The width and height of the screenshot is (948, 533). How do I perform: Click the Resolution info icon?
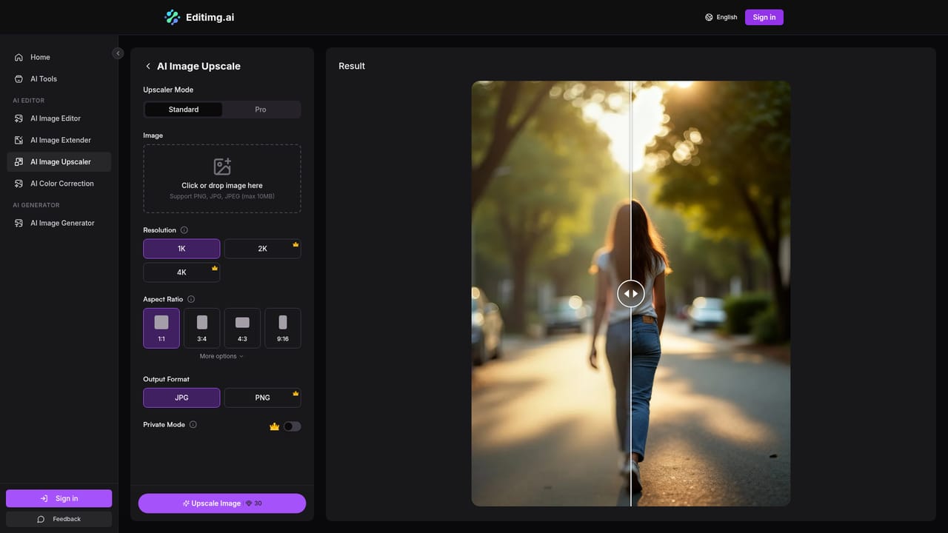184,230
